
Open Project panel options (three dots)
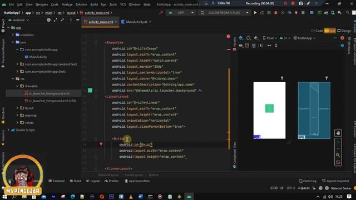pyautogui.click(x=71, y=20)
